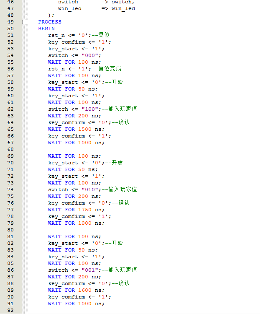Click switch <= "000" assignment
The width and height of the screenshot is (260, 314).
pos(74,55)
